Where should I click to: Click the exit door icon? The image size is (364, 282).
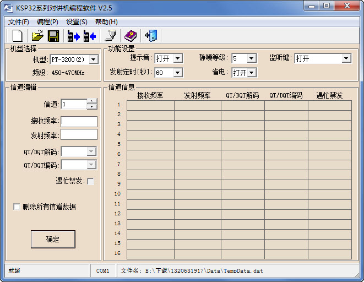(150, 36)
